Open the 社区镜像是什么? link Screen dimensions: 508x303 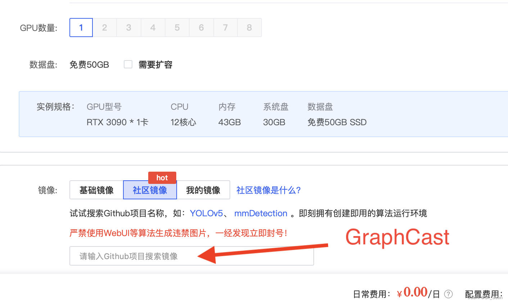pos(268,190)
